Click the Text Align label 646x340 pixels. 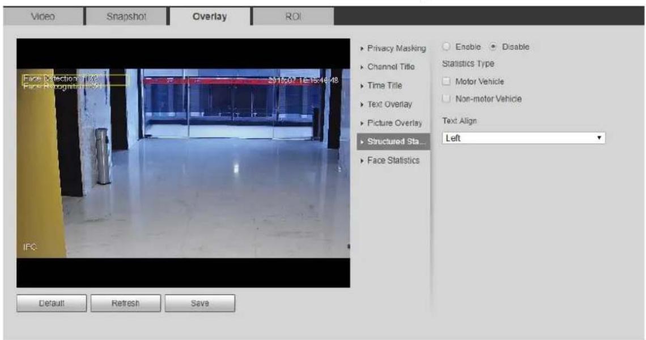click(460, 121)
